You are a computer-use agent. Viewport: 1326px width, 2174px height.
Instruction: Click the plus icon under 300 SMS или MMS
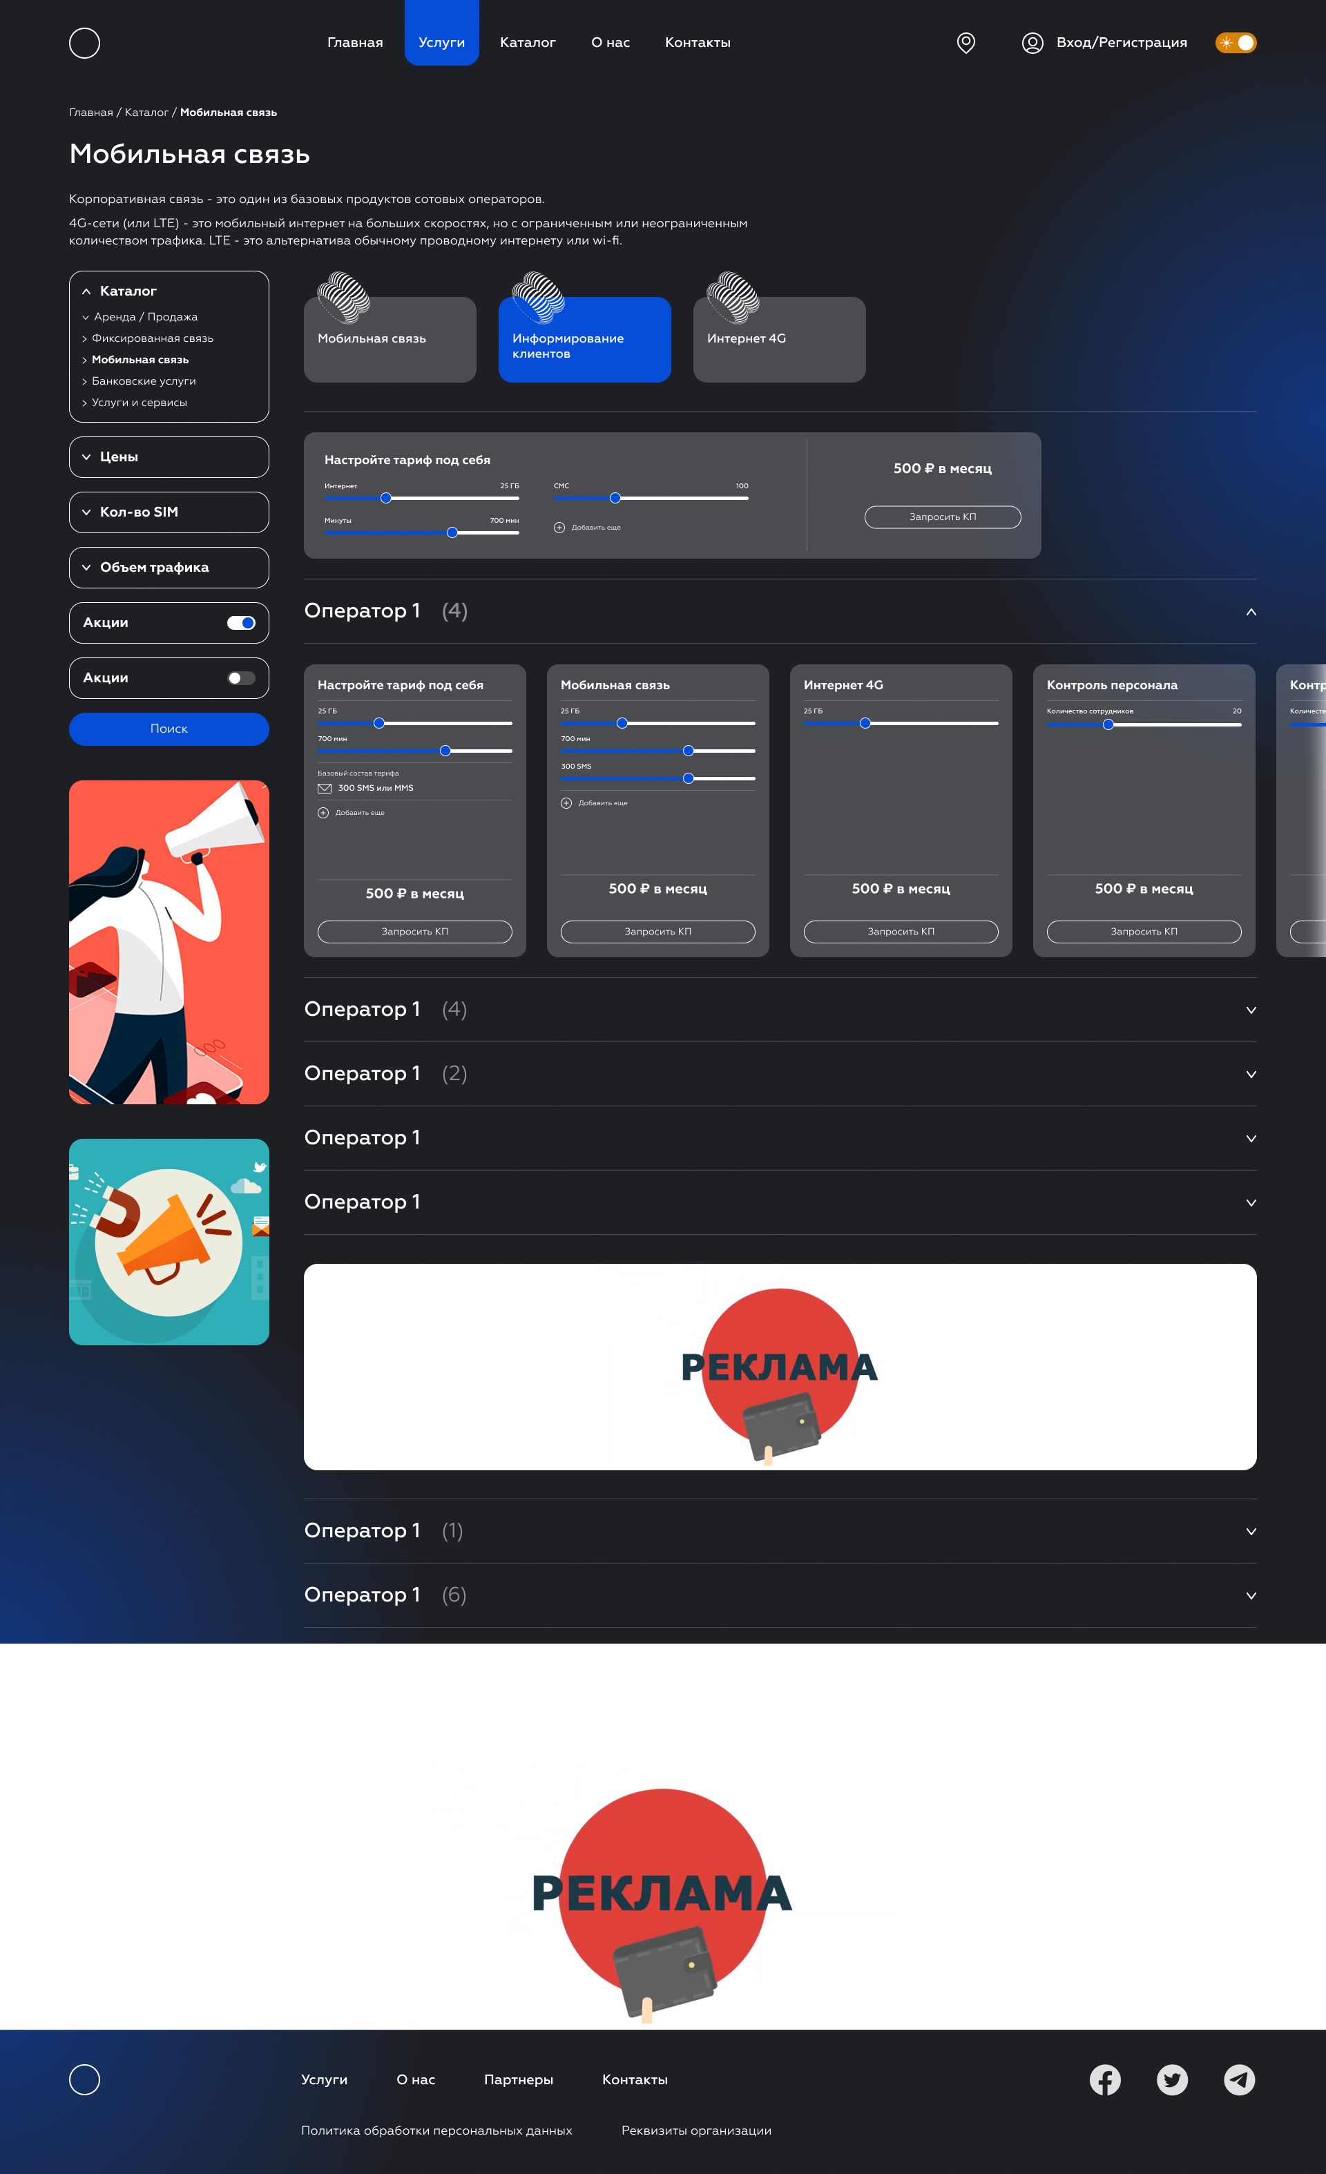tap(323, 813)
